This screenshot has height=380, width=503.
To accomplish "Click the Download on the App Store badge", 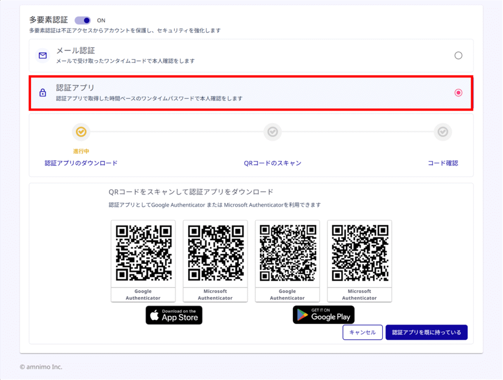I will coord(174,315).
